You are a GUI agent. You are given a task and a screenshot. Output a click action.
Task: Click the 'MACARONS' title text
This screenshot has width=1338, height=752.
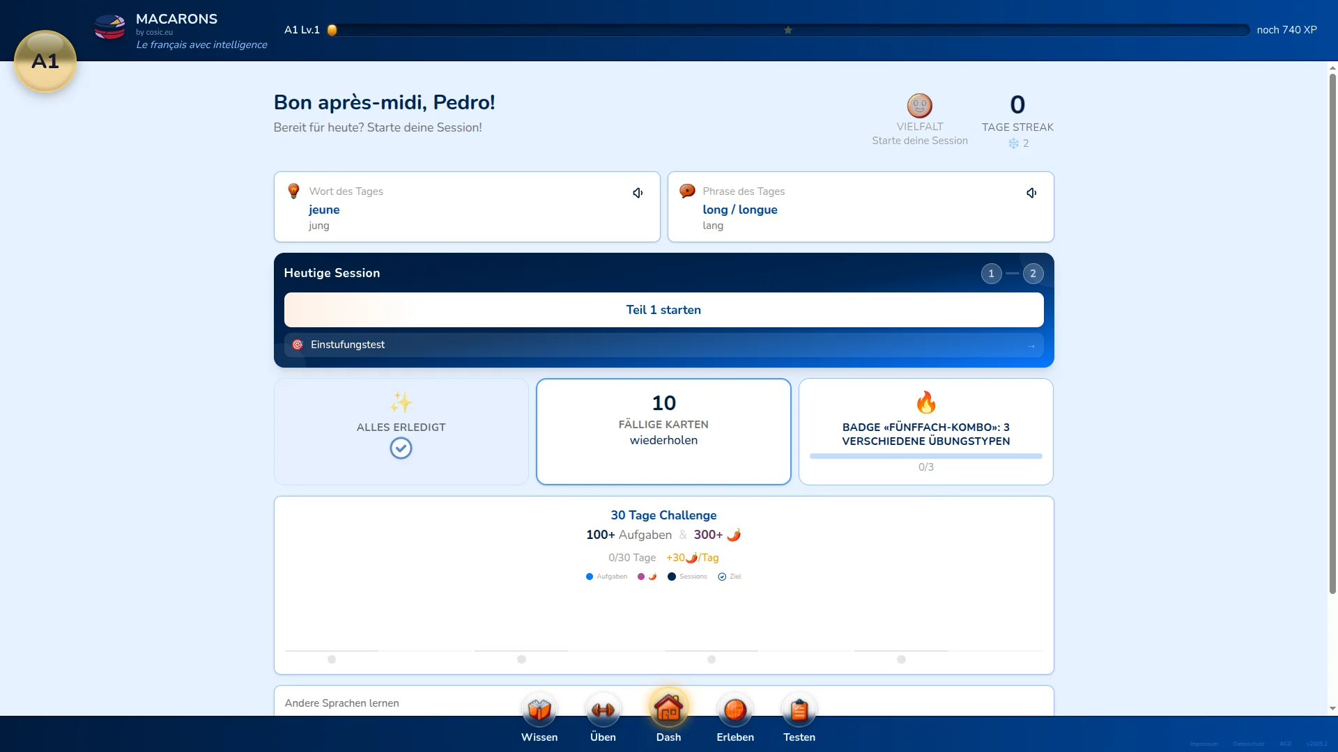point(176,19)
